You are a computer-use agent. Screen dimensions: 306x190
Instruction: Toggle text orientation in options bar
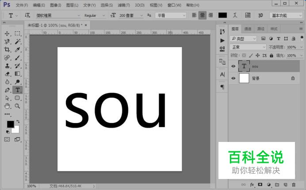coord(27,15)
